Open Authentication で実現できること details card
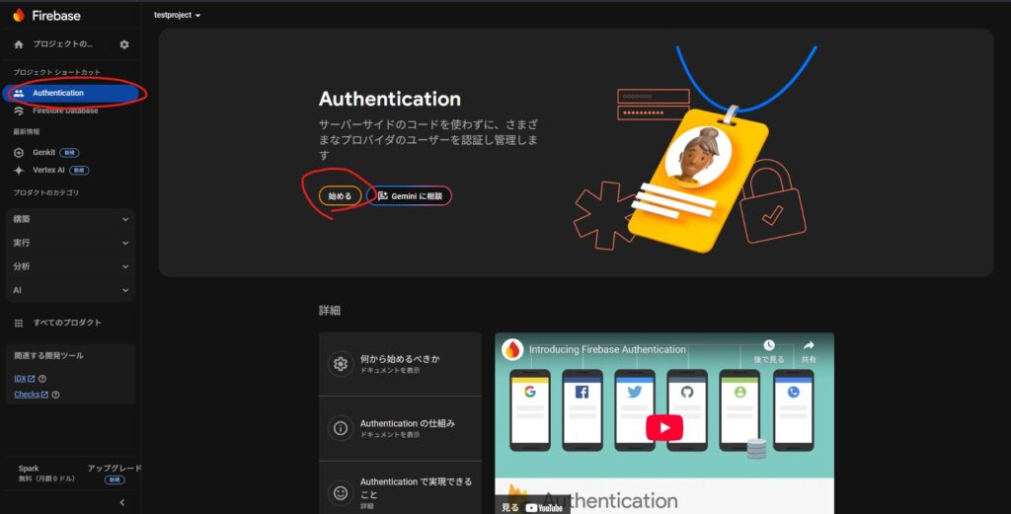Viewport: 1011px width, 514px height. tap(401, 488)
